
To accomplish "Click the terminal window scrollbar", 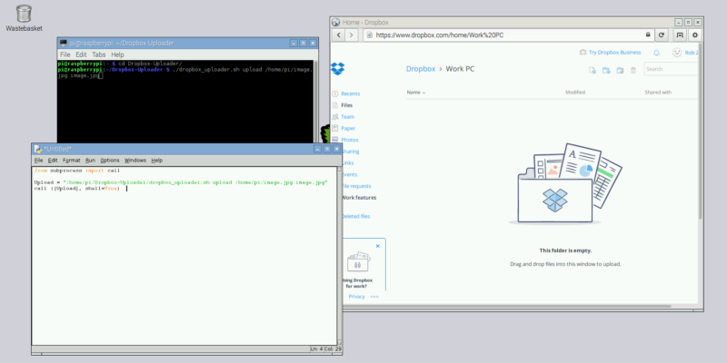I will pyautogui.click(x=316, y=101).
